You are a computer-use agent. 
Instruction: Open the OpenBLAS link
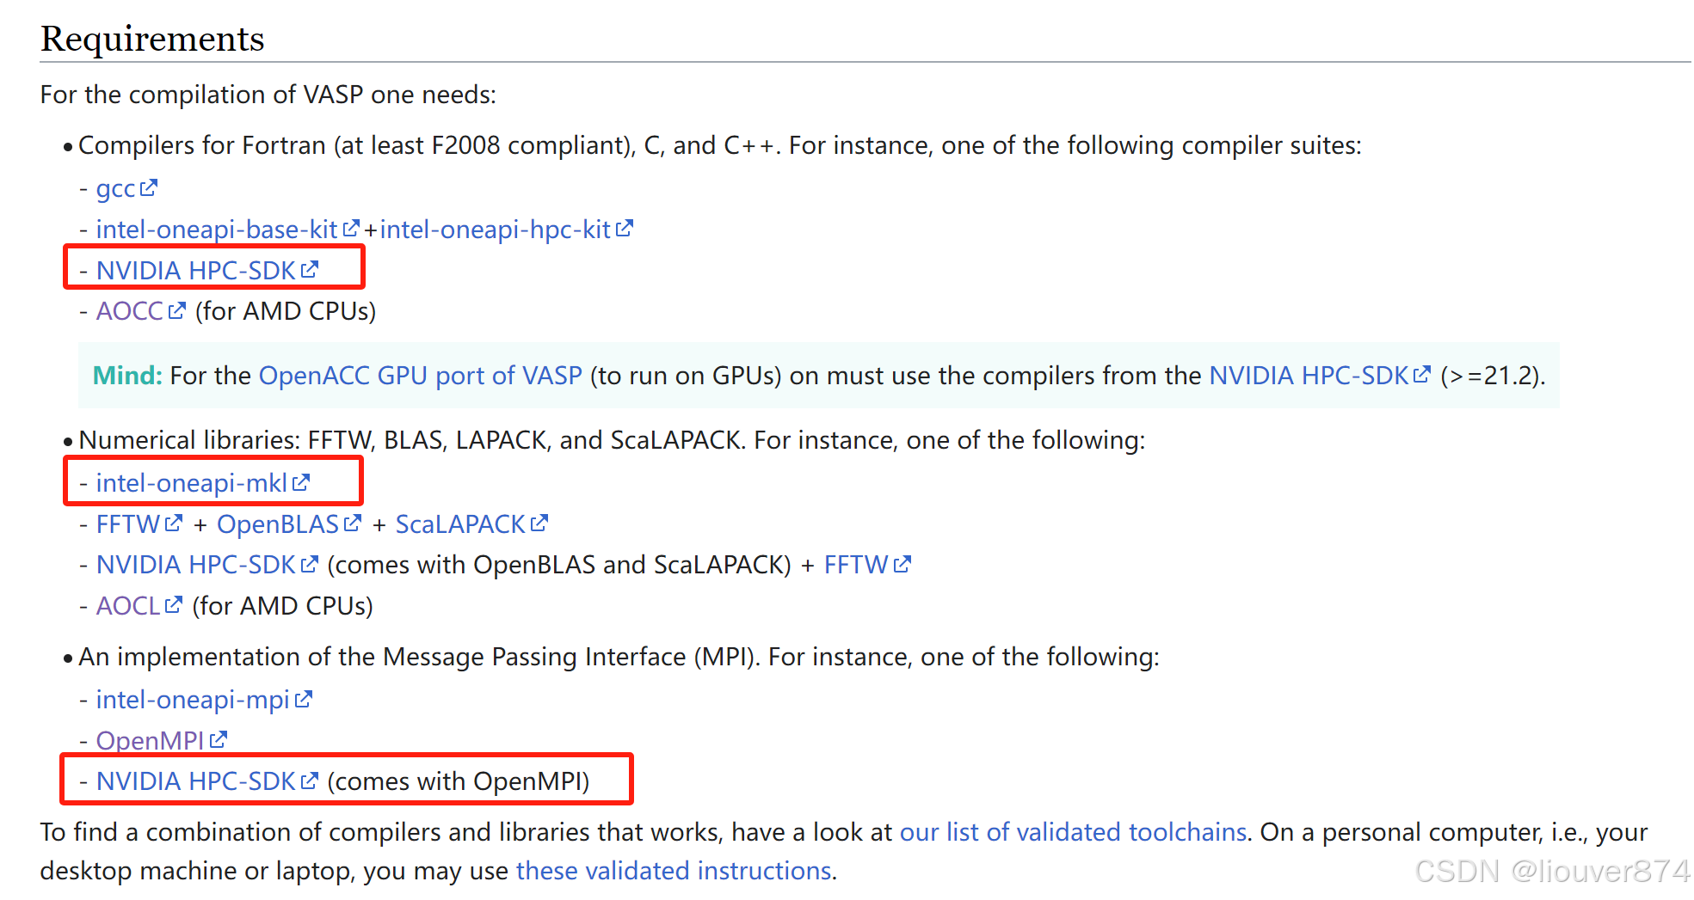(x=278, y=524)
